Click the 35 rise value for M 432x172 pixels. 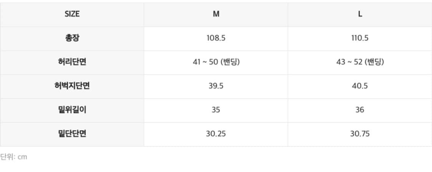click(216, 110)
